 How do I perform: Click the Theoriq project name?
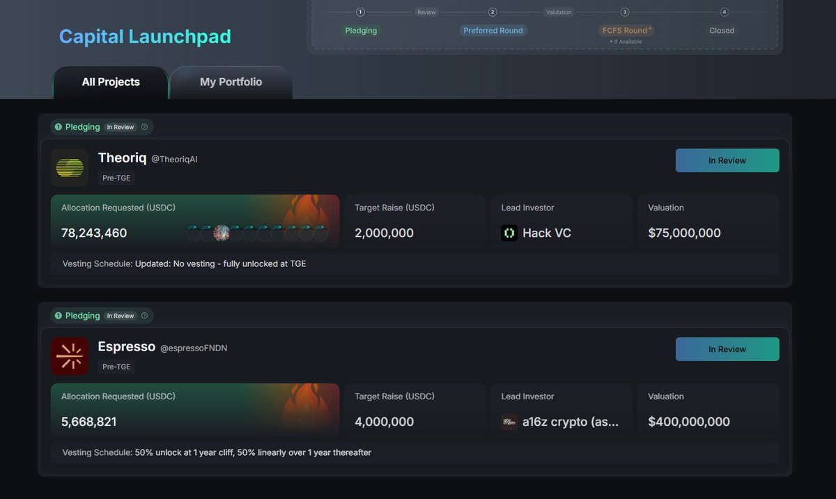123,158
